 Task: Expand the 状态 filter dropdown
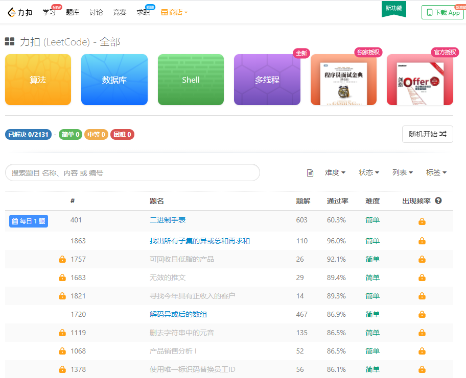(369, 172)
